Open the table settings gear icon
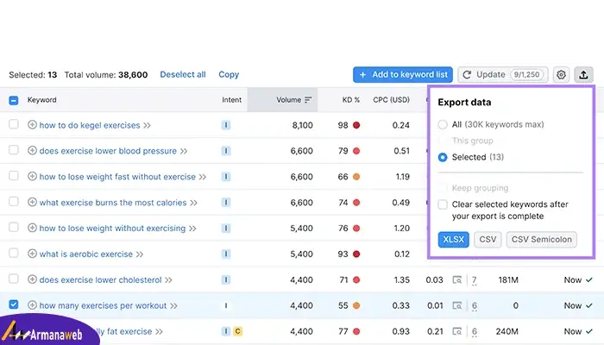The width and height of the screenshot is (604, 345). pos(561,75)
